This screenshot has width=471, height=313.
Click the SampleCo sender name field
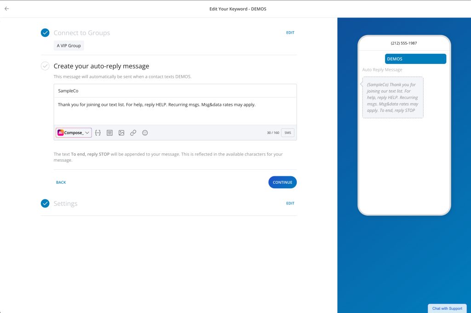tap(175, 91)
